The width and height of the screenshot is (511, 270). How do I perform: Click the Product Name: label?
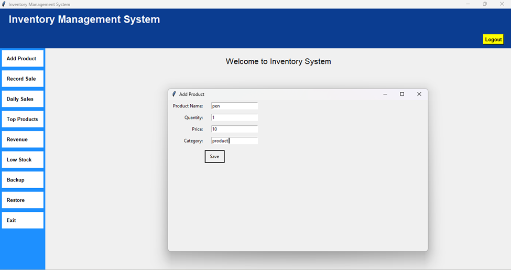click(x=188, y=106)
